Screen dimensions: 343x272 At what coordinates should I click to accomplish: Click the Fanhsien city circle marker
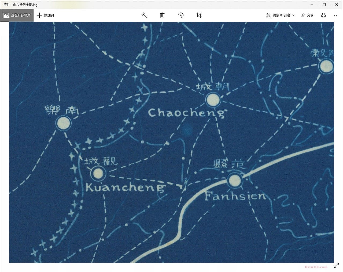(235, 180)
